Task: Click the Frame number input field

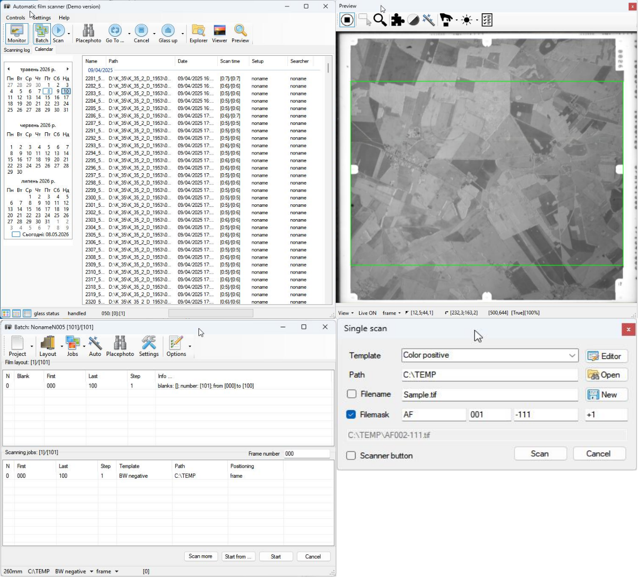Action: pyautogui.click(x=307, y=455)
